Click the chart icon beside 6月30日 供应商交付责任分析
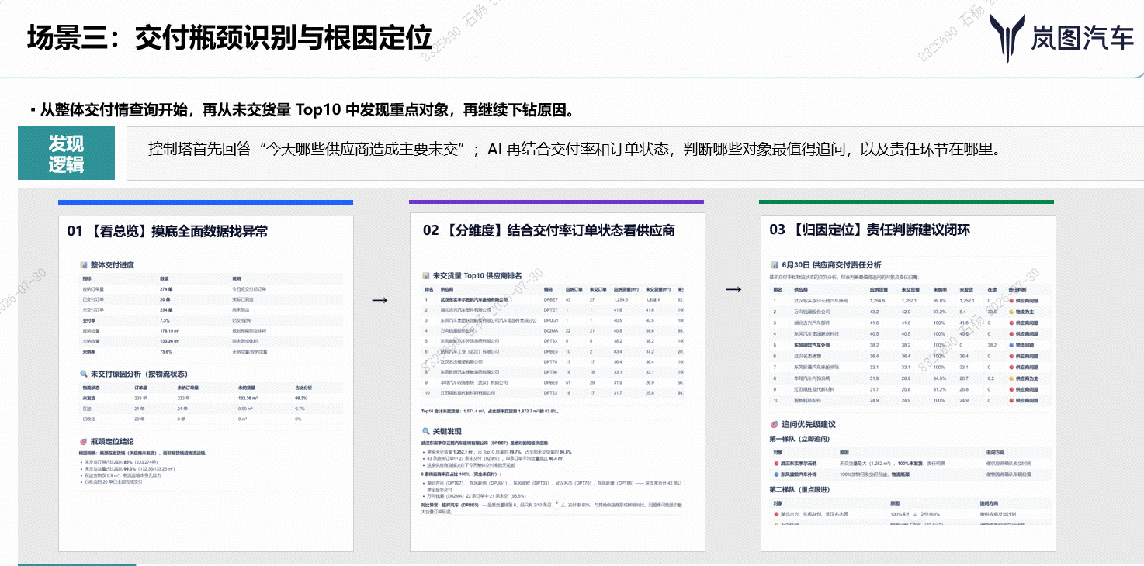Screen dimensions: 1144x566 775,265
